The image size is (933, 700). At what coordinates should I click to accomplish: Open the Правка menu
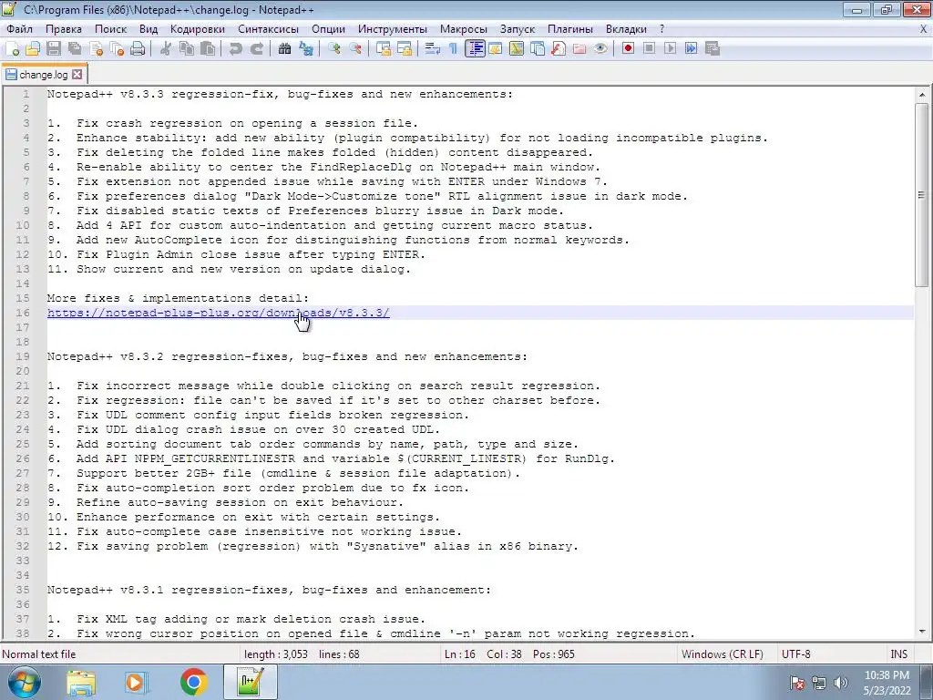pyautogui.click(x=64, y=29)
